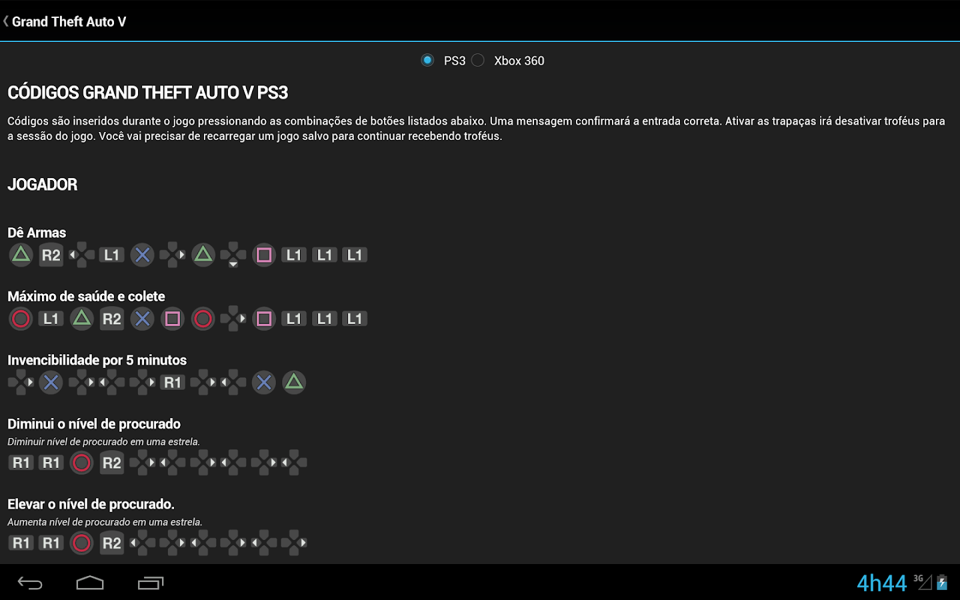
Task: Click the JOGADOR section heading
Action: [x=42, y=185]
